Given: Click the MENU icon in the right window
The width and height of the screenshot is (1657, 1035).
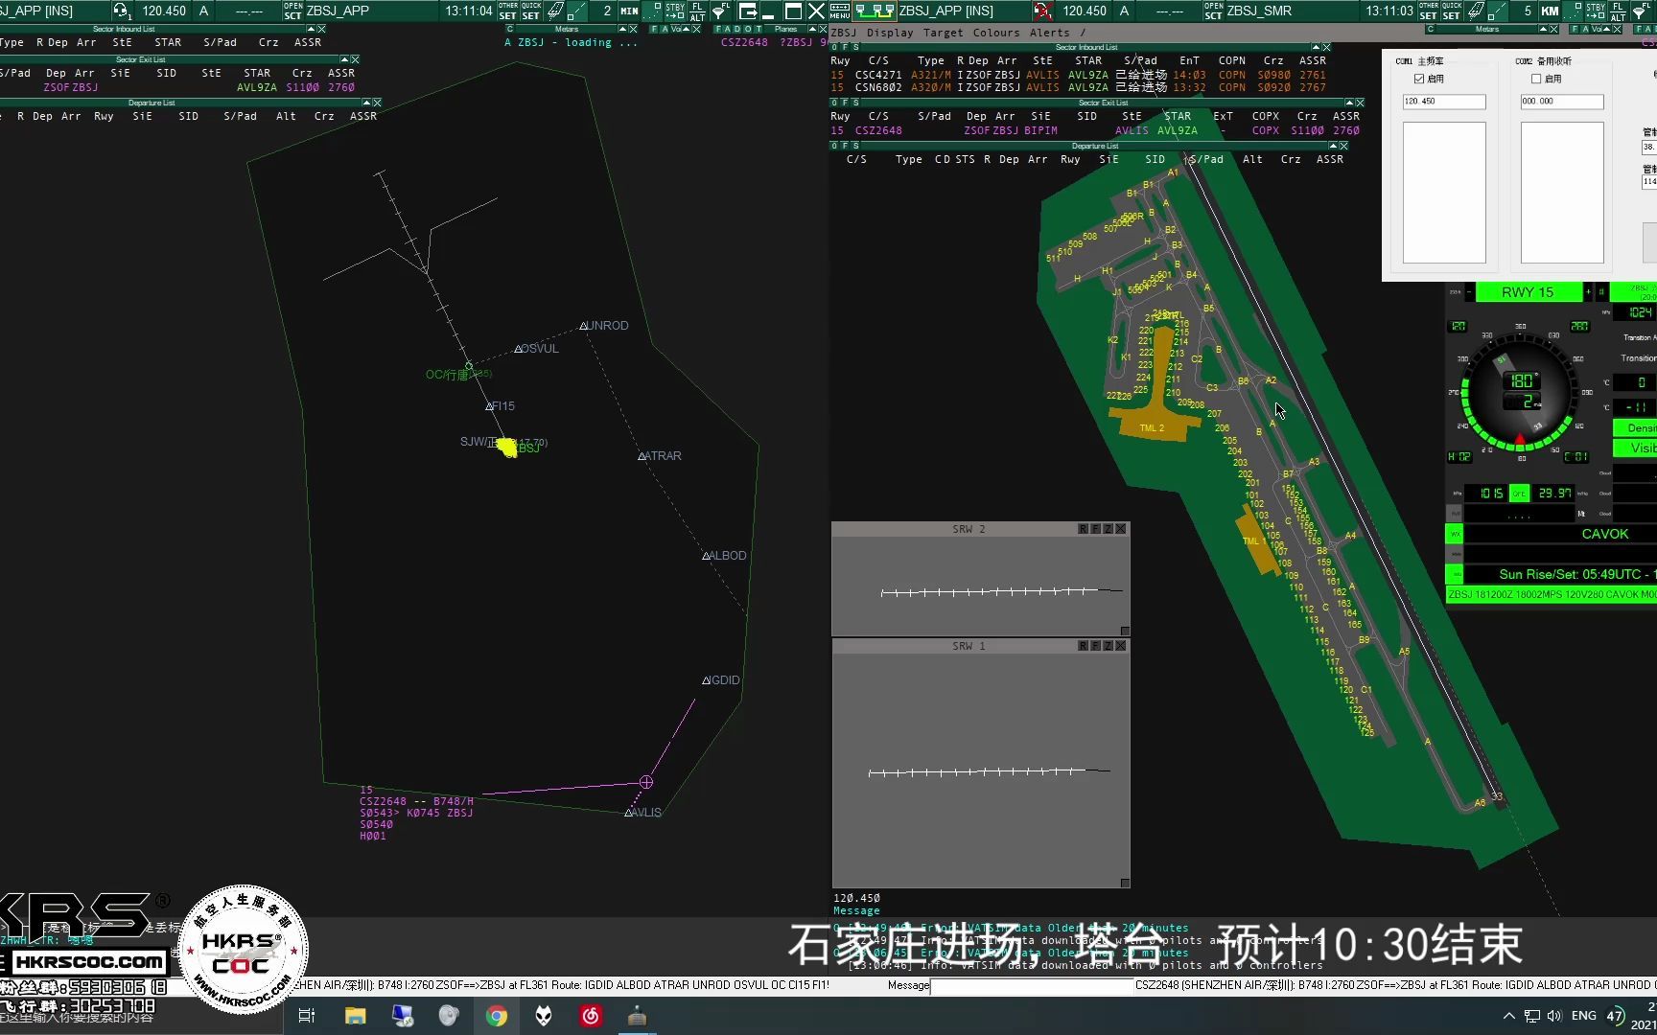Looking at the screenshot, I should (x=840, y=11).
